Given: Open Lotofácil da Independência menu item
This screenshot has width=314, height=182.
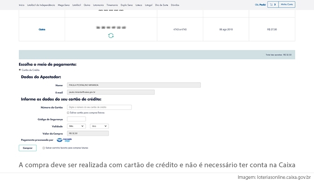Looking at the screenshot, I should (41, 4).
